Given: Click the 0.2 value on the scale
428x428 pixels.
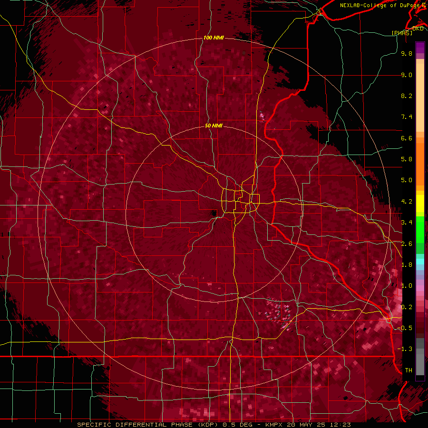Looking at the screenshot, I should click(407, 307).
